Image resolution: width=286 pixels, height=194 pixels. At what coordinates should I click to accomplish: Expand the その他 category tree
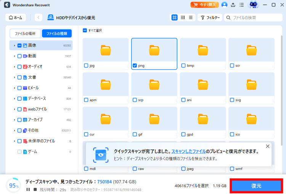click(x=14, y=130)
